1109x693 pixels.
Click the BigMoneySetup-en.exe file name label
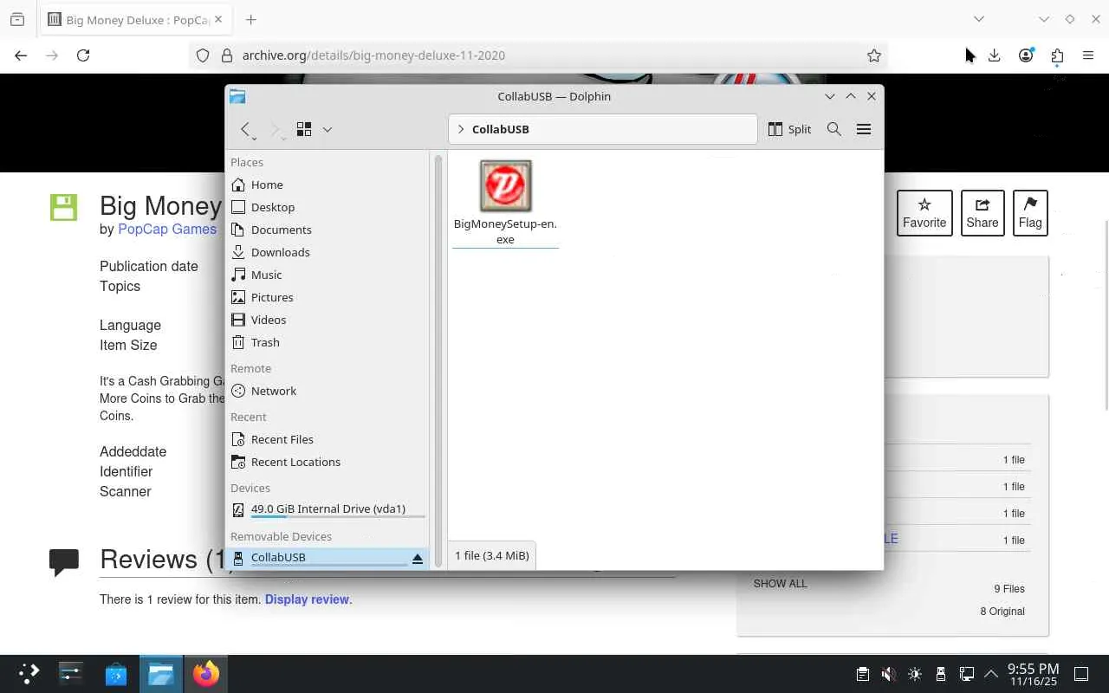click(x=506, y=231)
